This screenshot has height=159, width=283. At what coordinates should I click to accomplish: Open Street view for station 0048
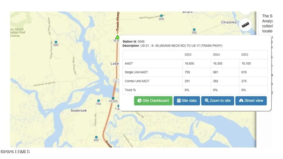tap(251, 100)
